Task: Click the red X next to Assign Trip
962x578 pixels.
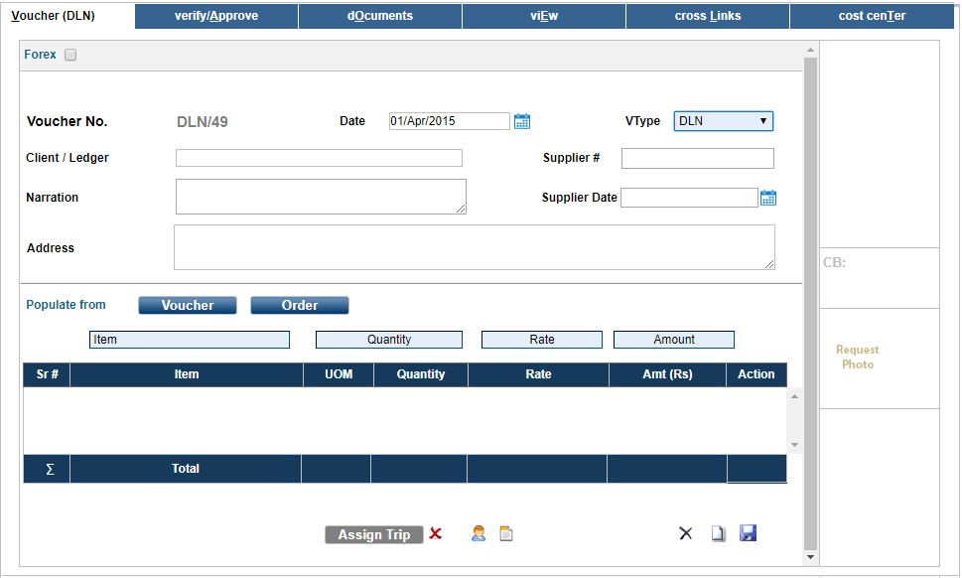Action: point(436,533)
